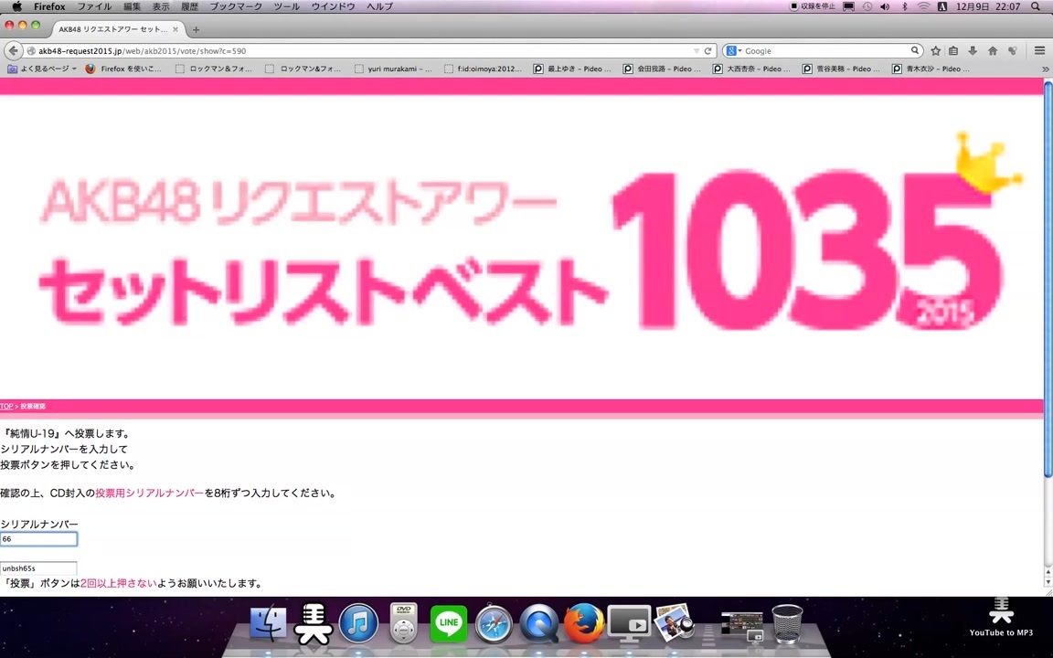
Task: Open the volume control in the menu bar
Action: pyautogui.click(x=885, y=6)
